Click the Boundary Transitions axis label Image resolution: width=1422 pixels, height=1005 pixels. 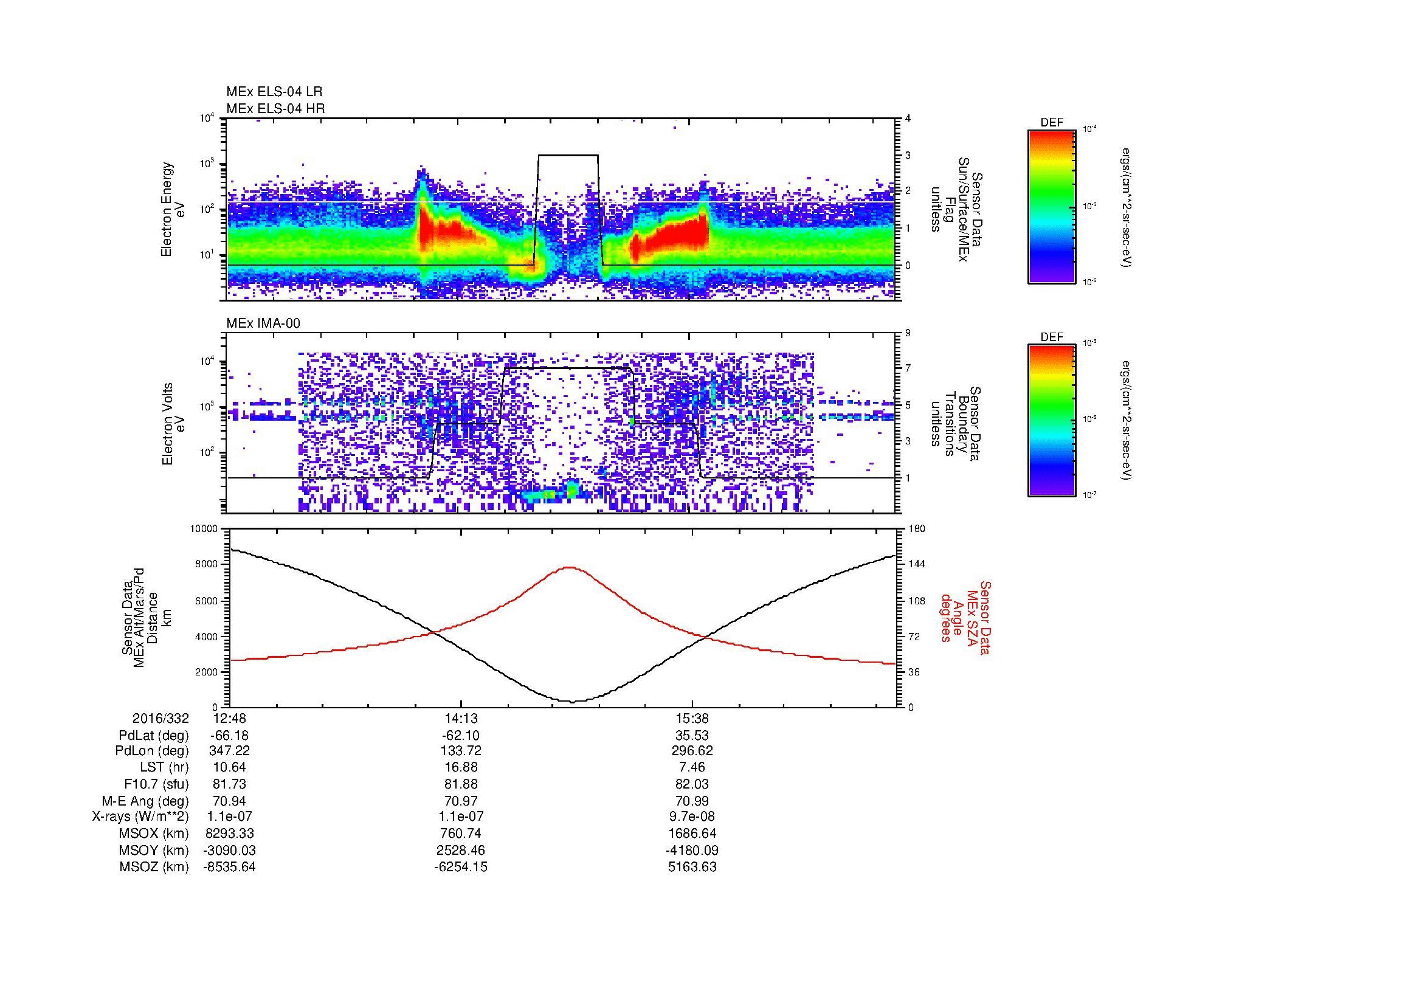click(956, 424)
